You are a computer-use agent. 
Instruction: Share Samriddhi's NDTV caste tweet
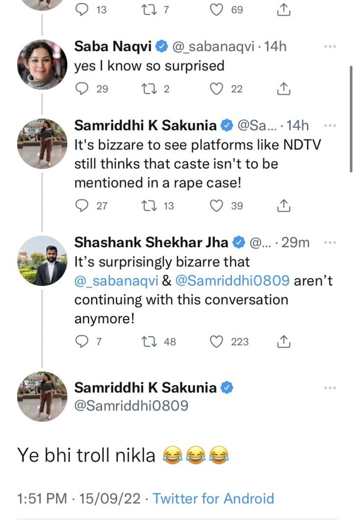point(283,205)
